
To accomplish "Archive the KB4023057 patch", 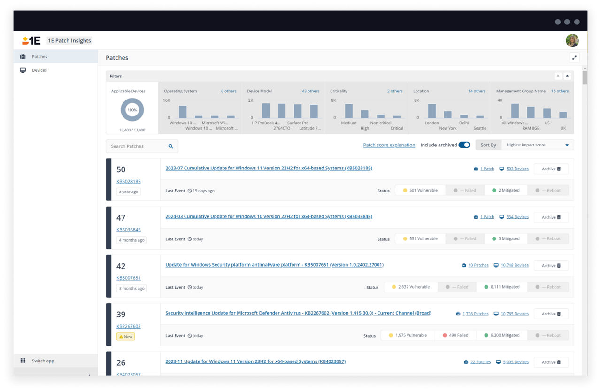I will tap(551, 362).
